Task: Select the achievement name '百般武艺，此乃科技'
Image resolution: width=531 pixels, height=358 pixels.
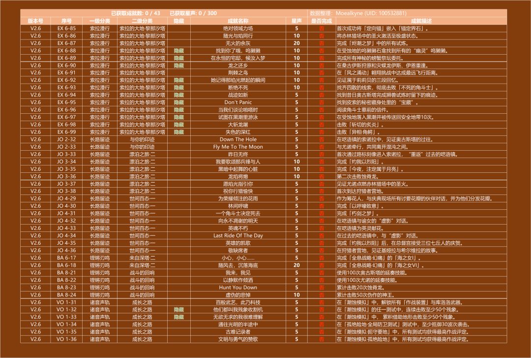Action: pyautogui.click(x=238, y=302)
